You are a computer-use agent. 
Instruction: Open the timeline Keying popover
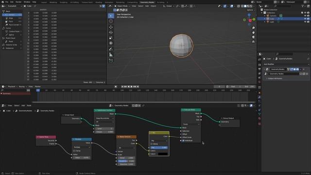(x=22, y=87)
